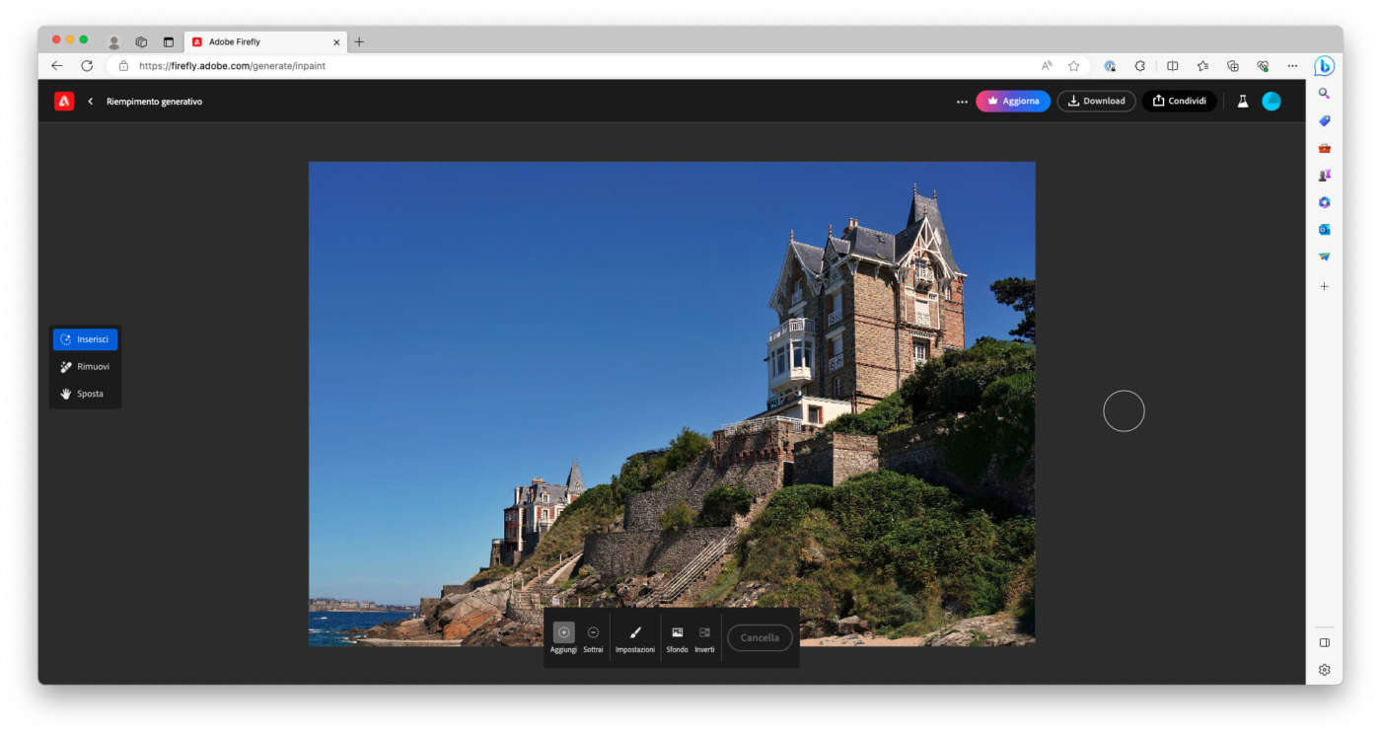Select the Sfondo background option
Image resolution: width=1381 pixels, height=735 pixels.
[x=677, y=637]
